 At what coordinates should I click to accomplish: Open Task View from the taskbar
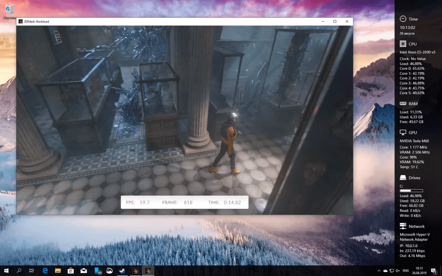[x=32, y=271]
